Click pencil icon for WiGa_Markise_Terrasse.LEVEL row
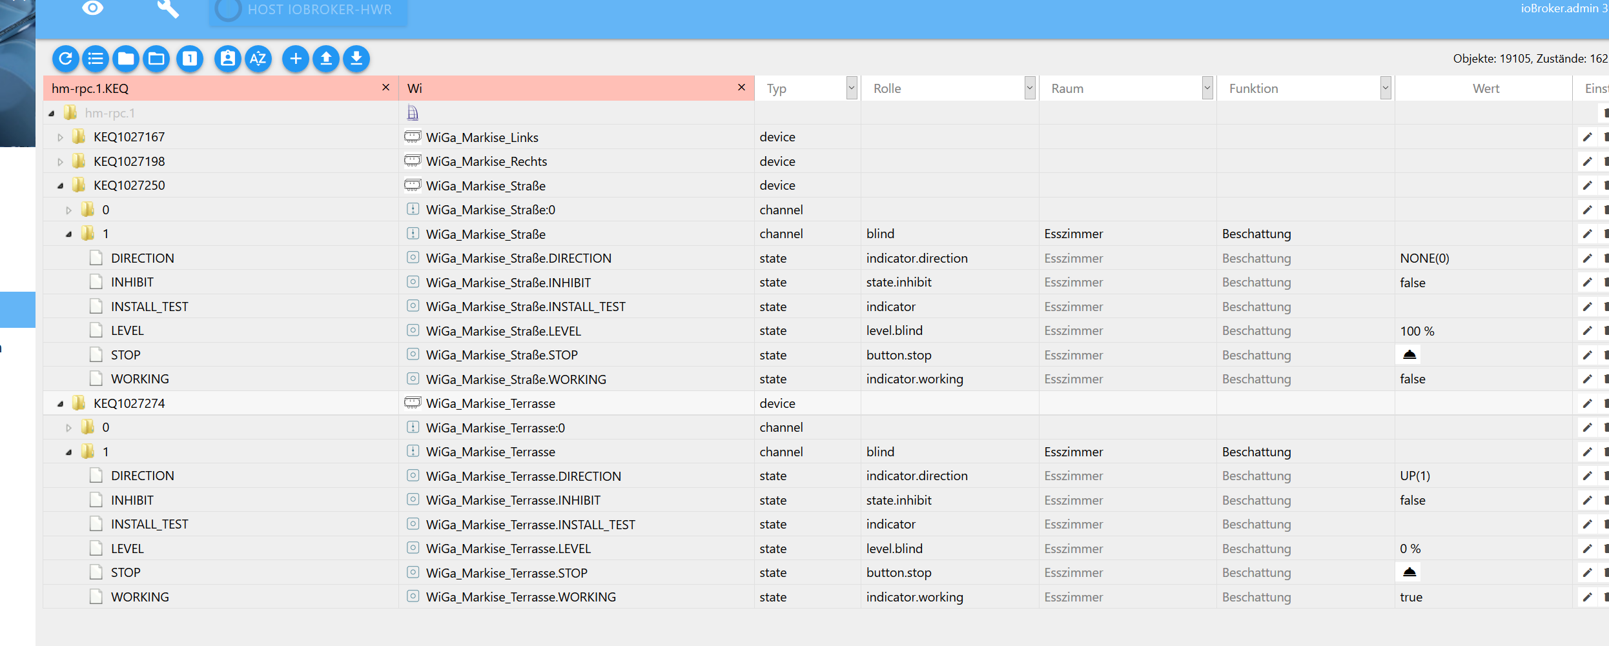Image resolution: width=1609 pixels, height=646 pixels. coord(1587,549)
